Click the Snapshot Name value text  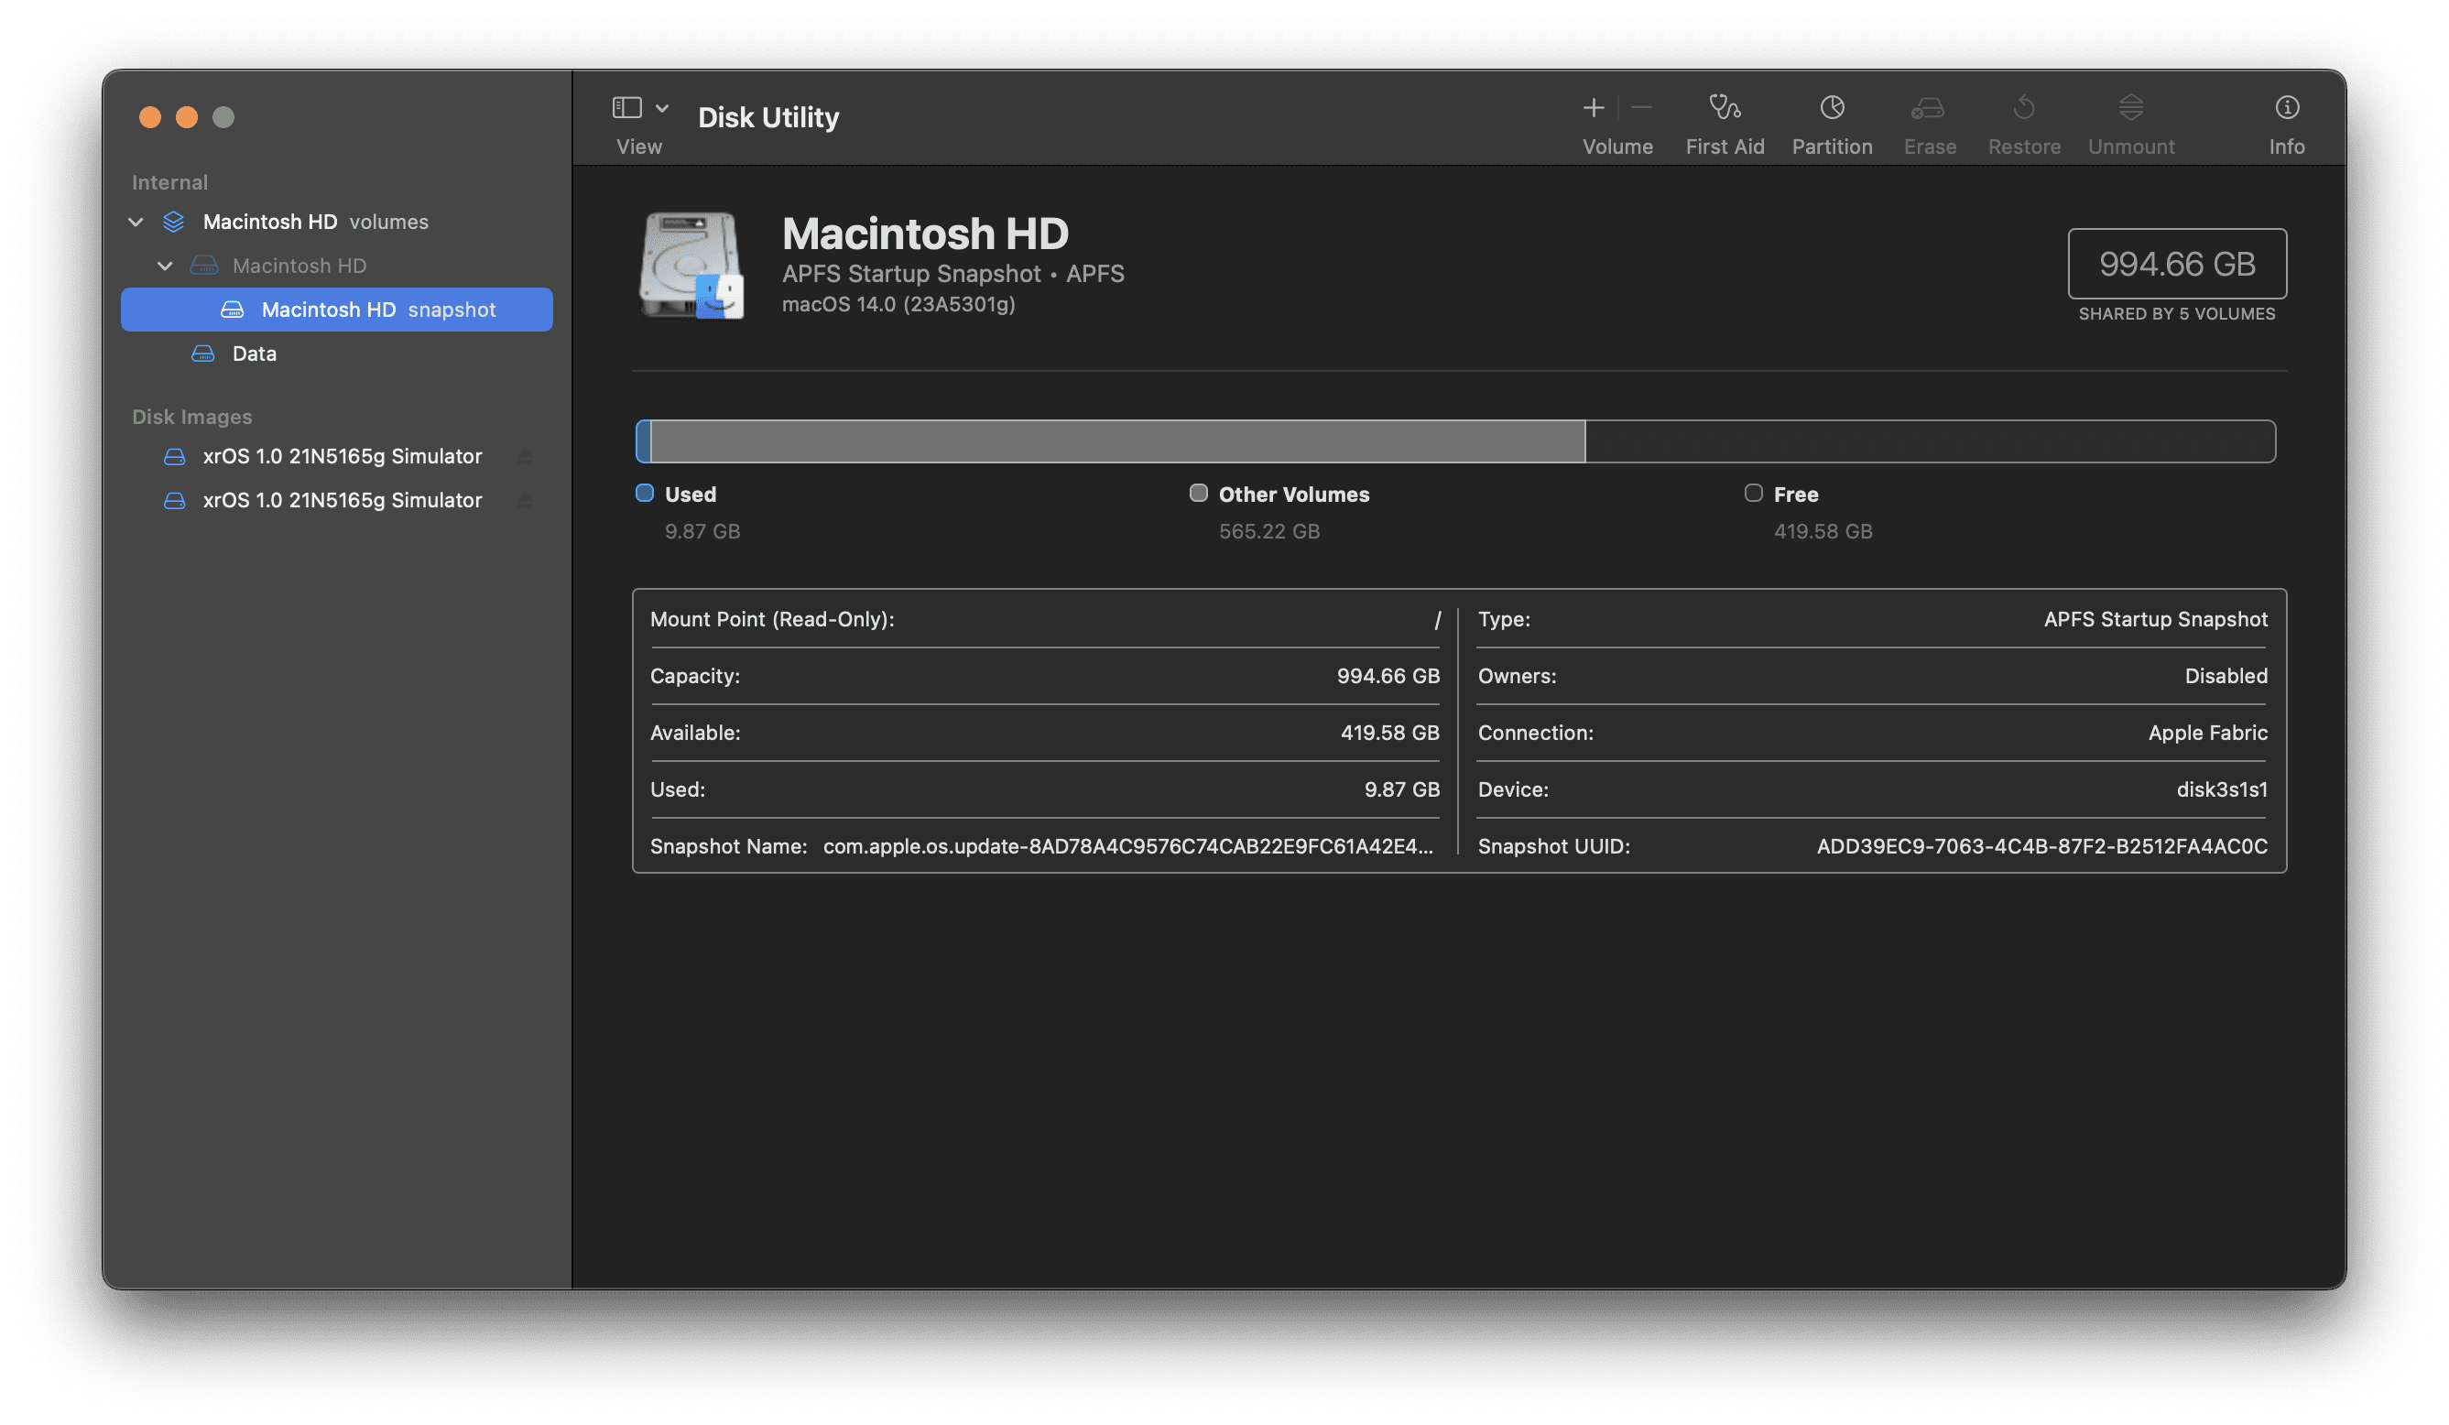[1128, 845]
